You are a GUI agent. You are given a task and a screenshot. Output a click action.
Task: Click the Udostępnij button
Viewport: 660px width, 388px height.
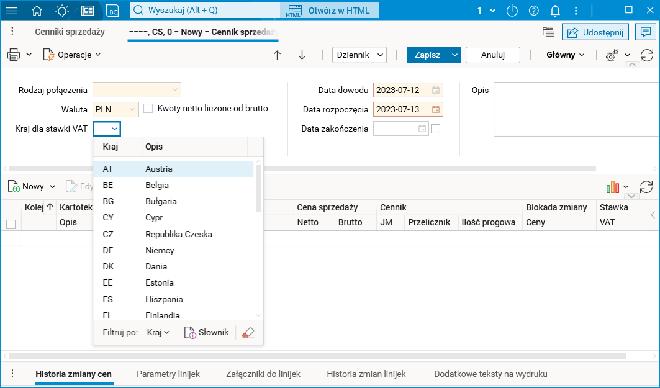coord(595,32)
